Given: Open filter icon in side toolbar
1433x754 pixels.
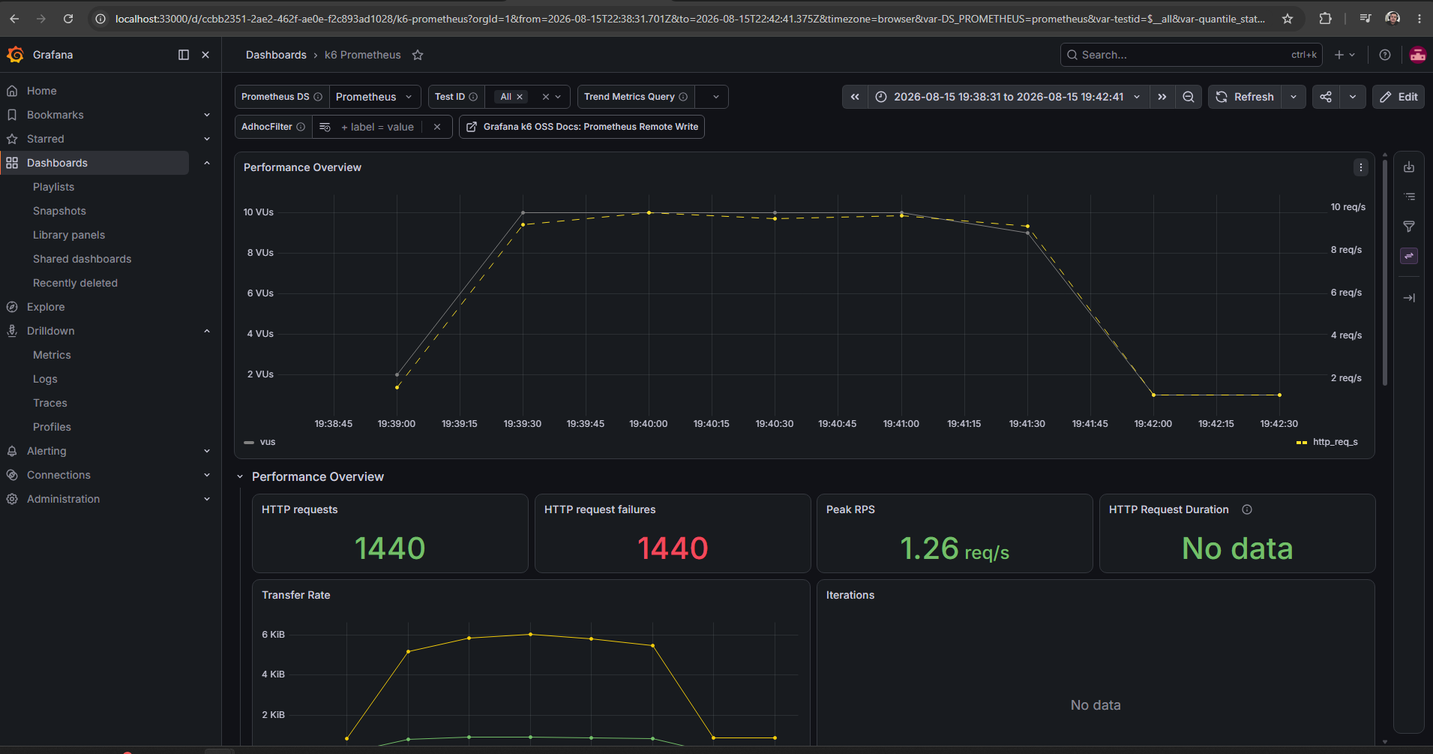Looking at the screenshot, I should [1409, 227].
